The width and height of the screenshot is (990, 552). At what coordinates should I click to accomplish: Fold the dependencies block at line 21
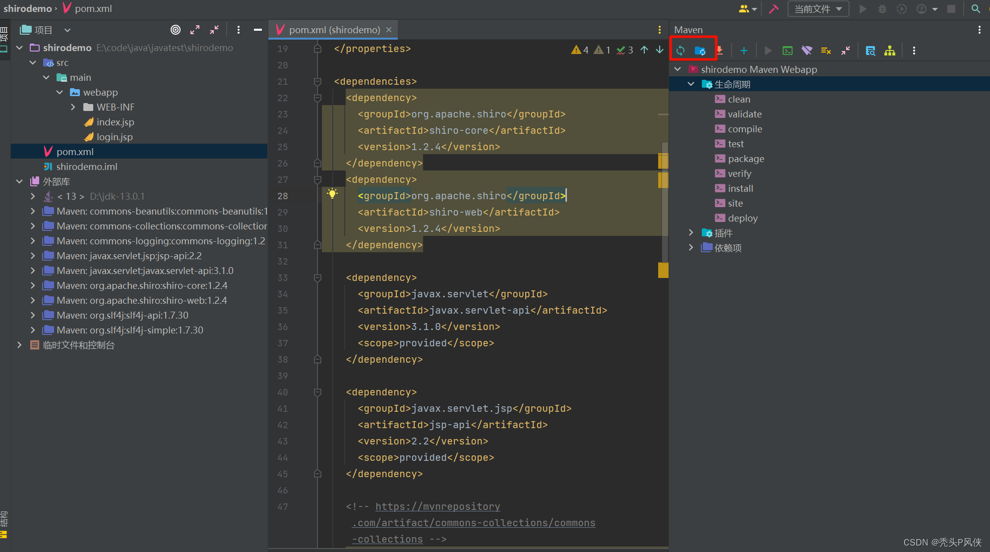317,81
